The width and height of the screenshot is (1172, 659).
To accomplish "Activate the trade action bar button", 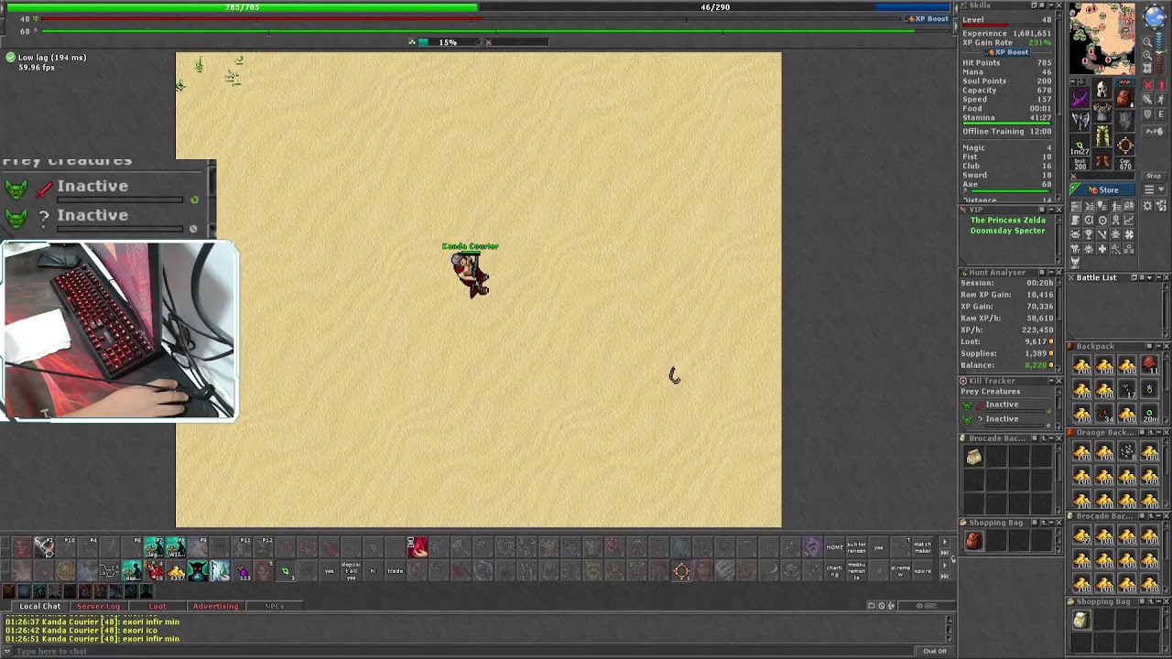I will [395, 571].
